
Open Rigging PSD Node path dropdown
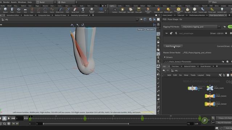(x=219, y=27)
